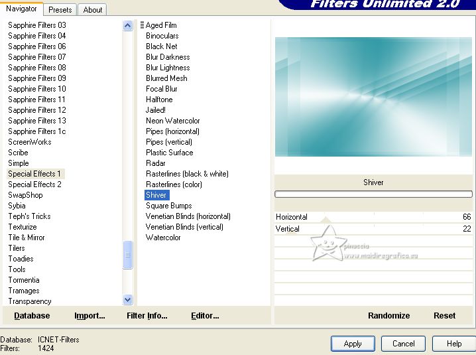Select Sapphire Filters 07 category
Image resolution: width=476 pixels, height=355 pixels.
tap(36, 57)
